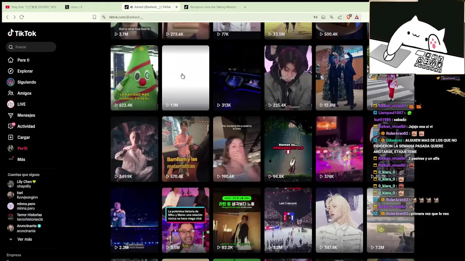Open the Amigos section
Image resolution: width=465 pixels, height=261 pixels.
[x=24, y=93]
